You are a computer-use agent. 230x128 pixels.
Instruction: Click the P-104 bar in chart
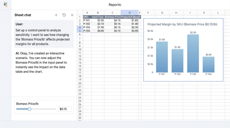[209, 64]
